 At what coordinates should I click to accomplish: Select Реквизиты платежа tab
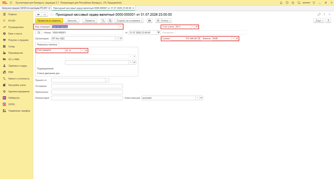point(47,45)
